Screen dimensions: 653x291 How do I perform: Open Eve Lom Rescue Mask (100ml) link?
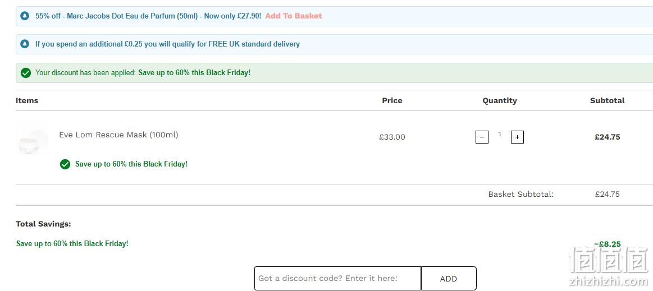pos(118,135)
